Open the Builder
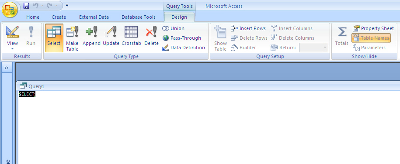This screenshot has height=164, width=400. [x=243, y=48]
